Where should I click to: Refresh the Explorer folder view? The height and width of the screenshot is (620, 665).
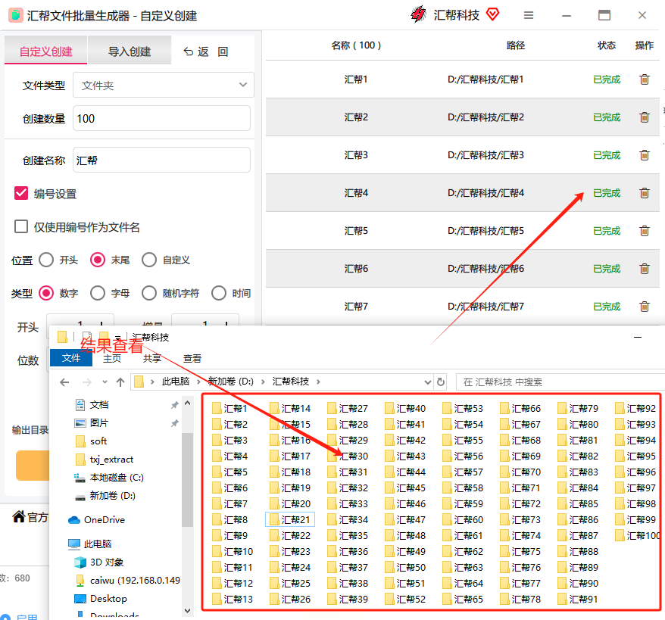point(441,382)
